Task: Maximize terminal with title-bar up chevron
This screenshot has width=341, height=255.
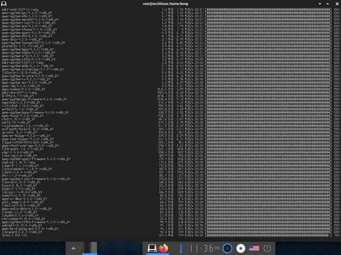Action: click(x=328, y=4)
